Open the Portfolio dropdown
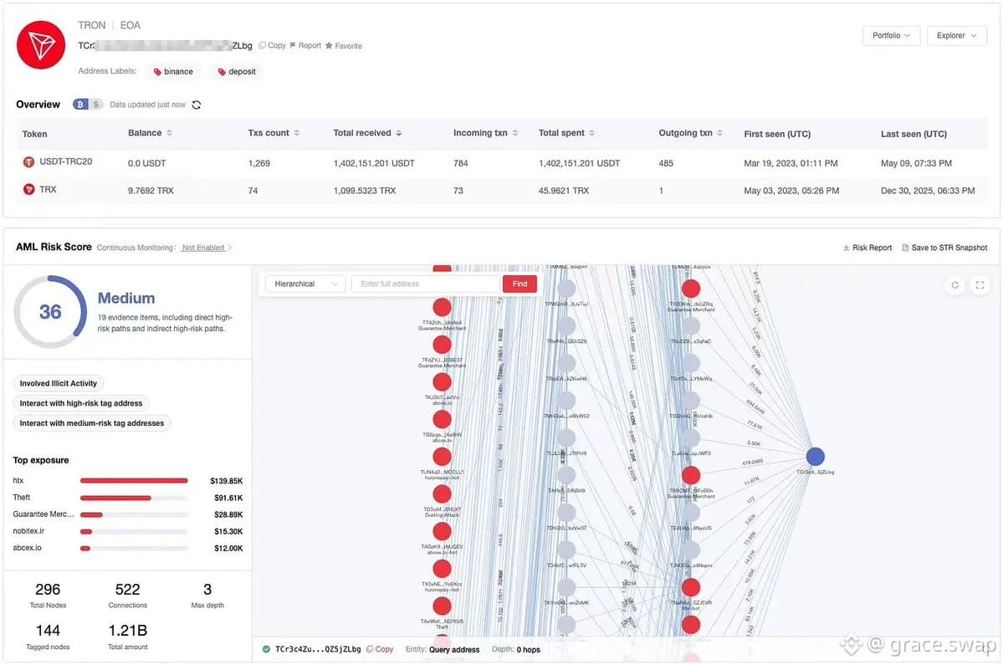1003x665 pixels. click(x=891, y=36)
